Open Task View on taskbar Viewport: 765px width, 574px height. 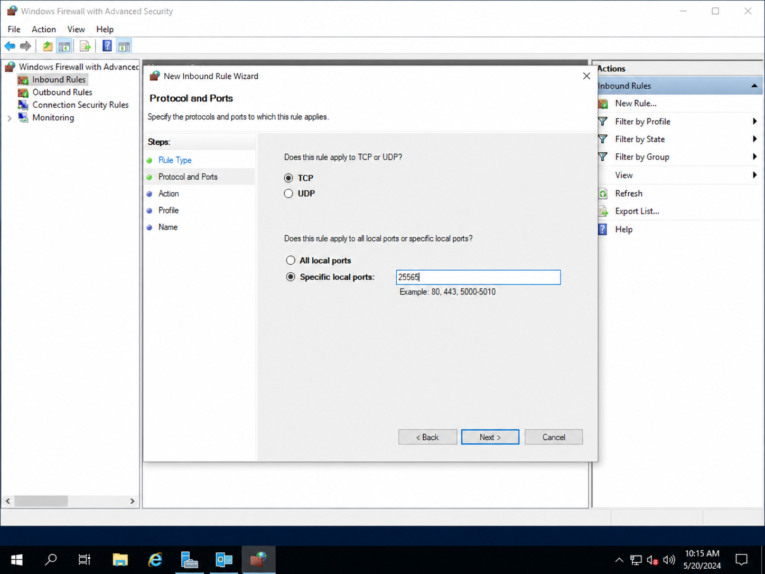85,560
